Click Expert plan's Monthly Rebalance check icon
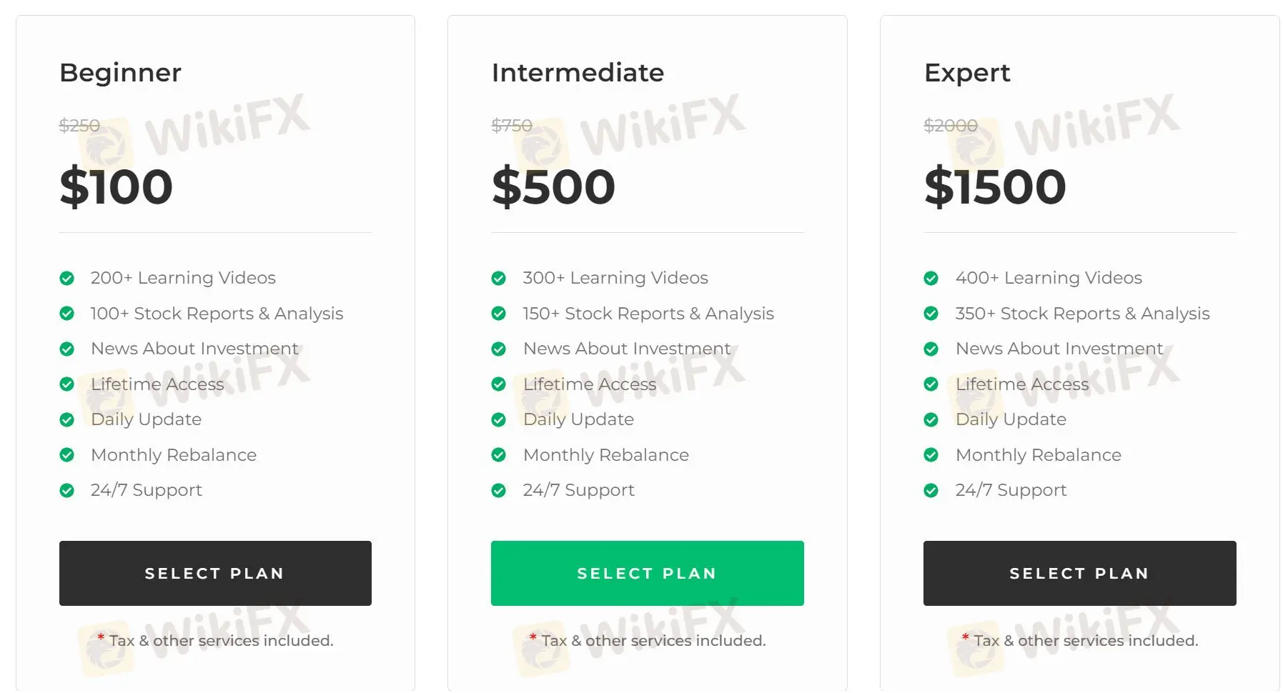The height and width of the screenshot is (693, 1283). point(931,455)
